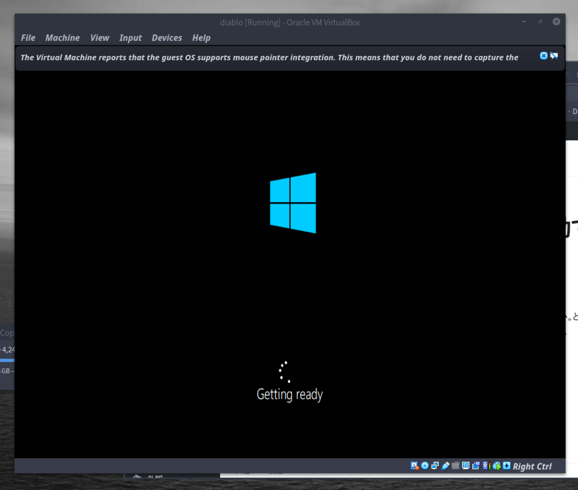This screenshot has height=490, width=578.
Task: Click the recording status icon in the status bar
Action: click(x=476, y=466)
